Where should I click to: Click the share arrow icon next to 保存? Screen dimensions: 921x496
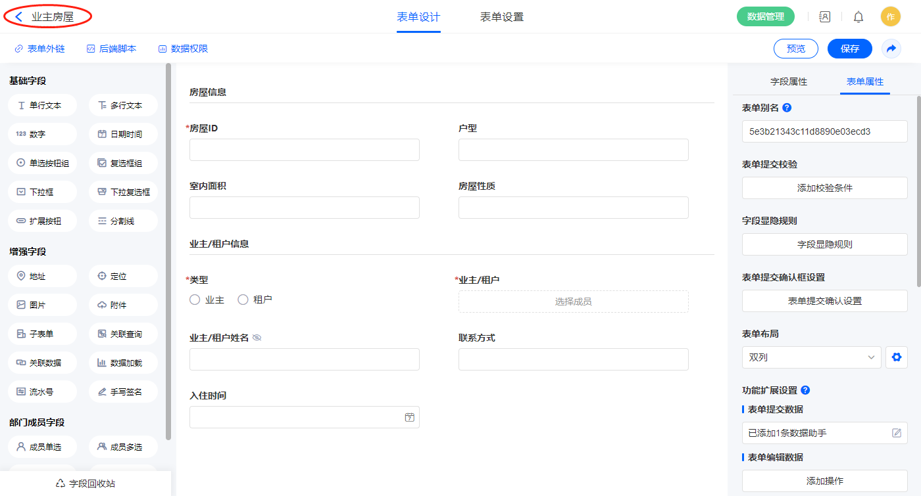[x=891, y=49]
